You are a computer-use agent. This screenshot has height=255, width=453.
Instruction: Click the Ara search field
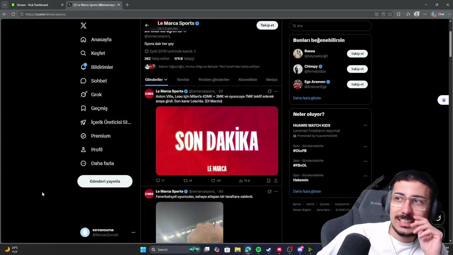pyautogui.click(x=330, y=26)
